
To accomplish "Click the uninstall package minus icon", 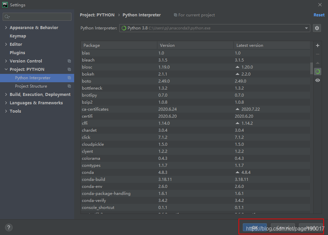I will tap(318, 54).
